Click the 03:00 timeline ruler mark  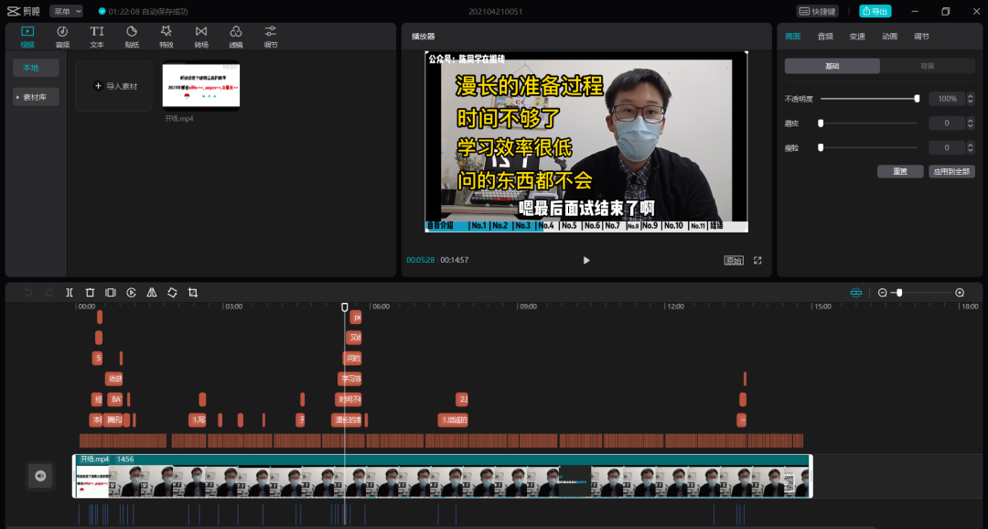(x=233, y=307)
